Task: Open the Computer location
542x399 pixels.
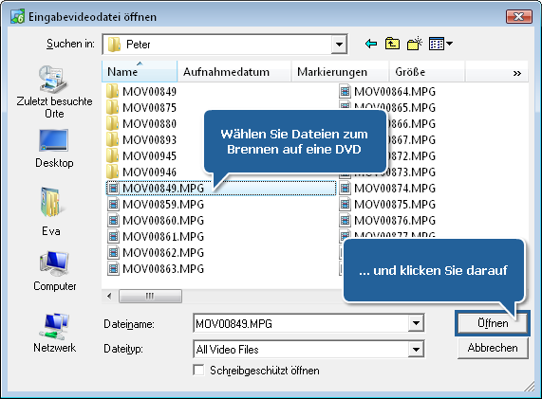Action: [55, 271]
